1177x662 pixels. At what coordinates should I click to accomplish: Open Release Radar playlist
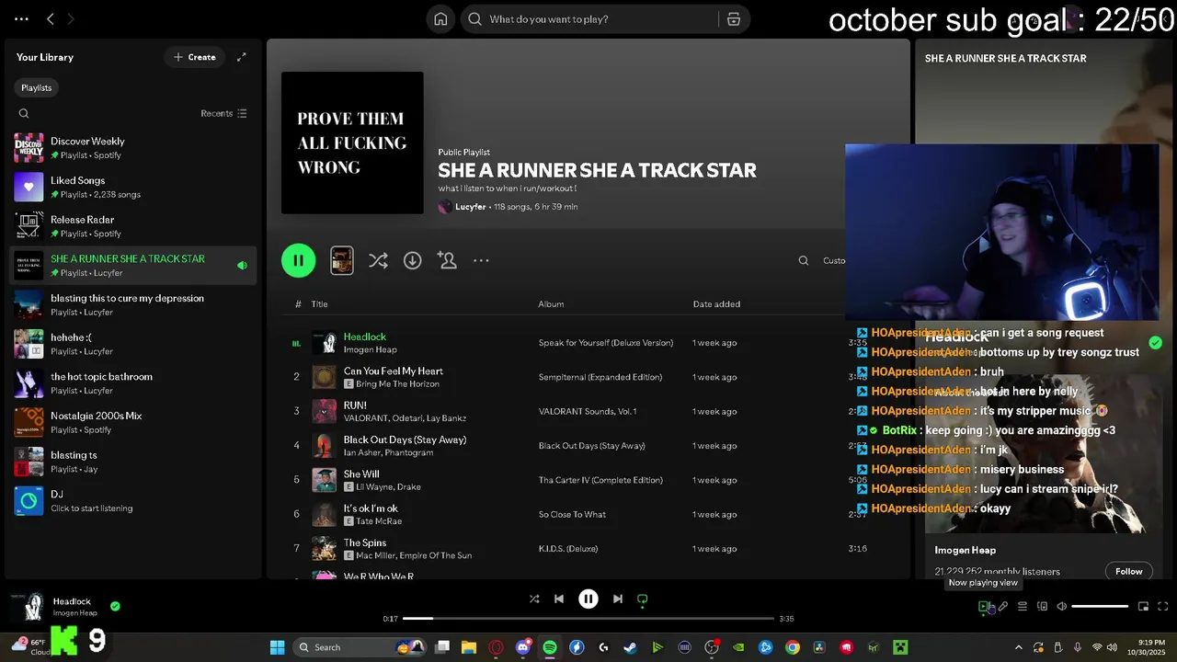[x=133, y=226]
